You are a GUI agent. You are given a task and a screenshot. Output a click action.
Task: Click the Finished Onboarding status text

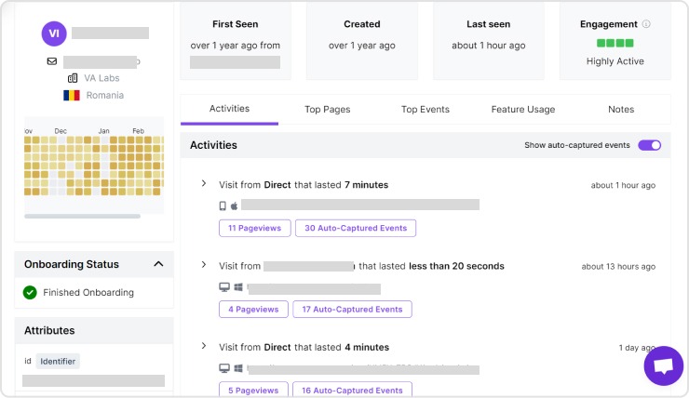point(88,293)
